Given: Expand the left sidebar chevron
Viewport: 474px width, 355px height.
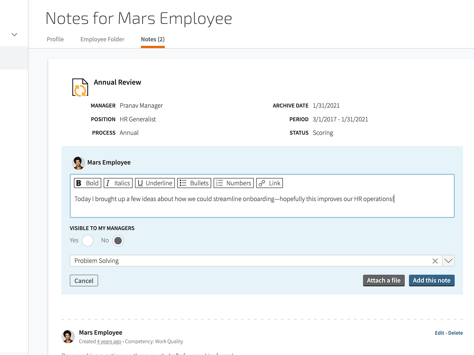Looking at the screenshot, I should pos(14,35).
